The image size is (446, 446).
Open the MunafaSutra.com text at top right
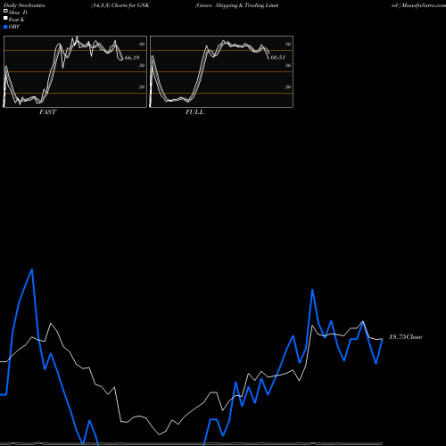[x=424, y=5]
